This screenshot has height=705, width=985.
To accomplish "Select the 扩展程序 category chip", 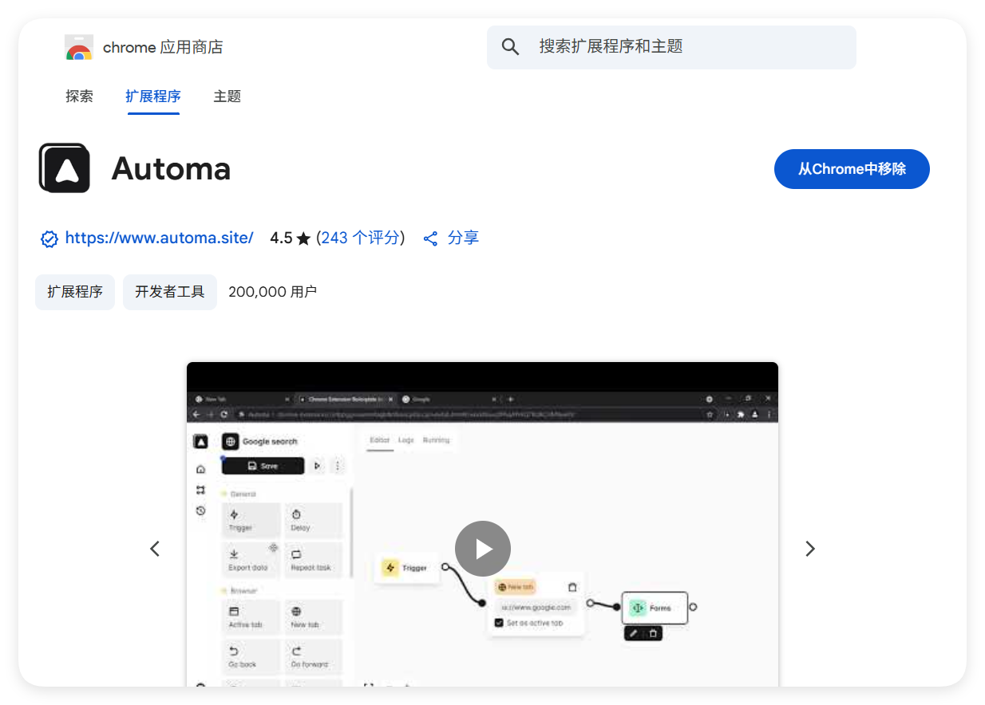I will click(75, 292).
